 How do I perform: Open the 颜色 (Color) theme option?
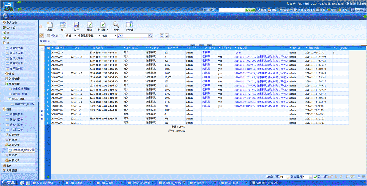[x=332, y=10]
